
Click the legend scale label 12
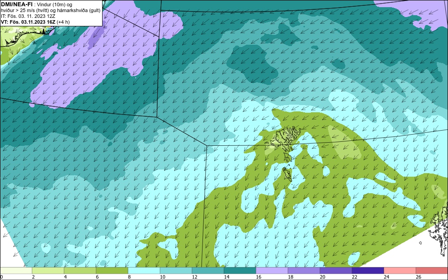(x=194, y=277)
